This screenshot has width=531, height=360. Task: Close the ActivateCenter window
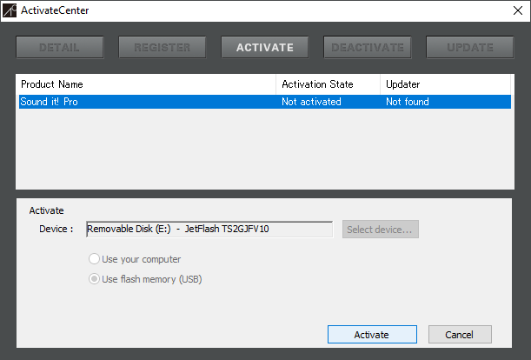(x=518, y=10)
